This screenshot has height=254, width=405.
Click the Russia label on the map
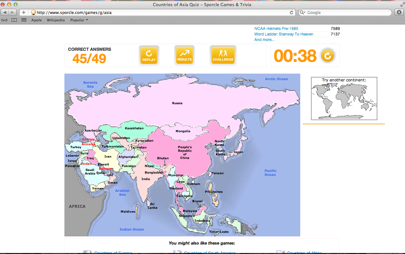177,103
